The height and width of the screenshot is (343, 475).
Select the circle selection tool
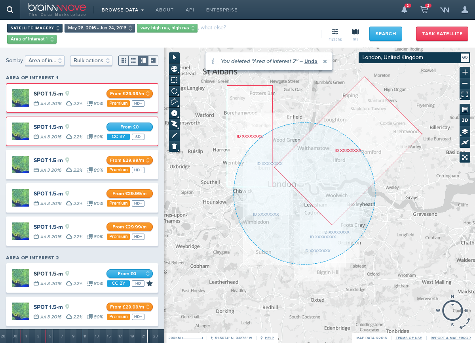174,91
